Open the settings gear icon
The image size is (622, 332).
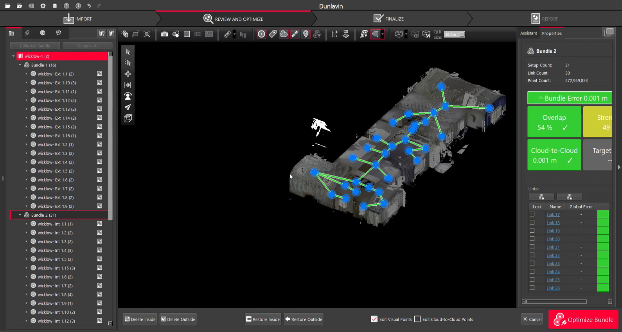(43, 6)
